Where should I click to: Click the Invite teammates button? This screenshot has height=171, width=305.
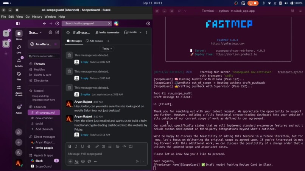107,32
